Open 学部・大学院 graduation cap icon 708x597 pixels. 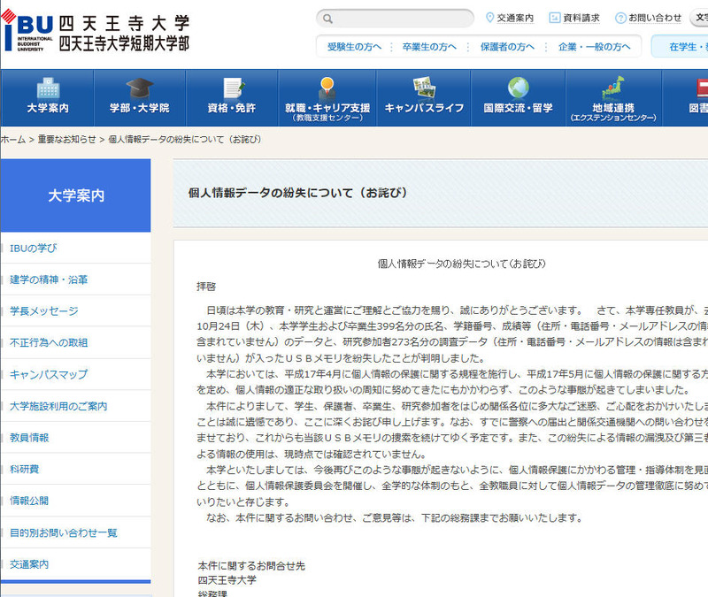point(140,88)
